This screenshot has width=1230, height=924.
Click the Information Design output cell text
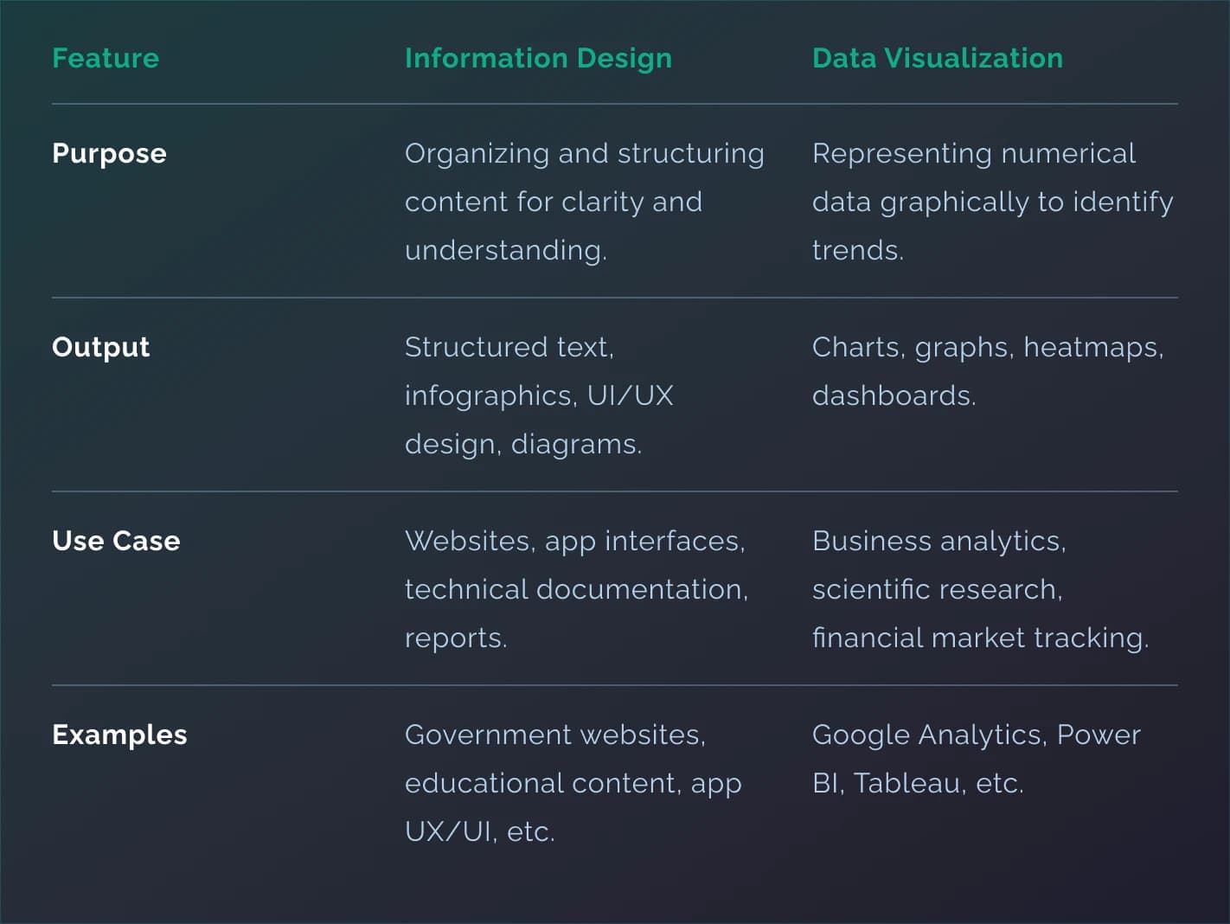pos(538,395)
